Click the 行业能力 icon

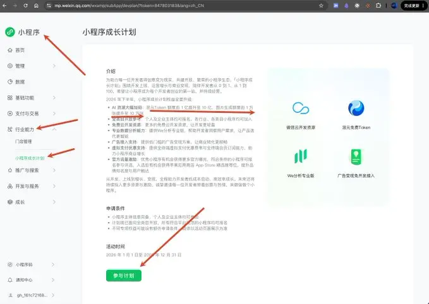10,129
